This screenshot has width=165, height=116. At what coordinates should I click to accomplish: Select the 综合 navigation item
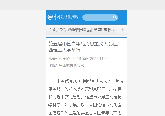(62, 30)
